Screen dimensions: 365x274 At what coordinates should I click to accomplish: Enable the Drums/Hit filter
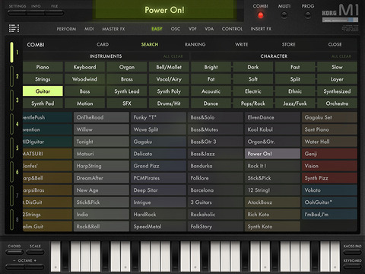[x=169, y=104]
